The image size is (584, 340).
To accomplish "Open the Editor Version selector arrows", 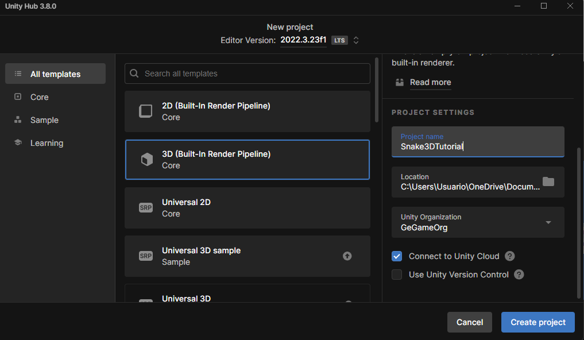I will (356, 40).
